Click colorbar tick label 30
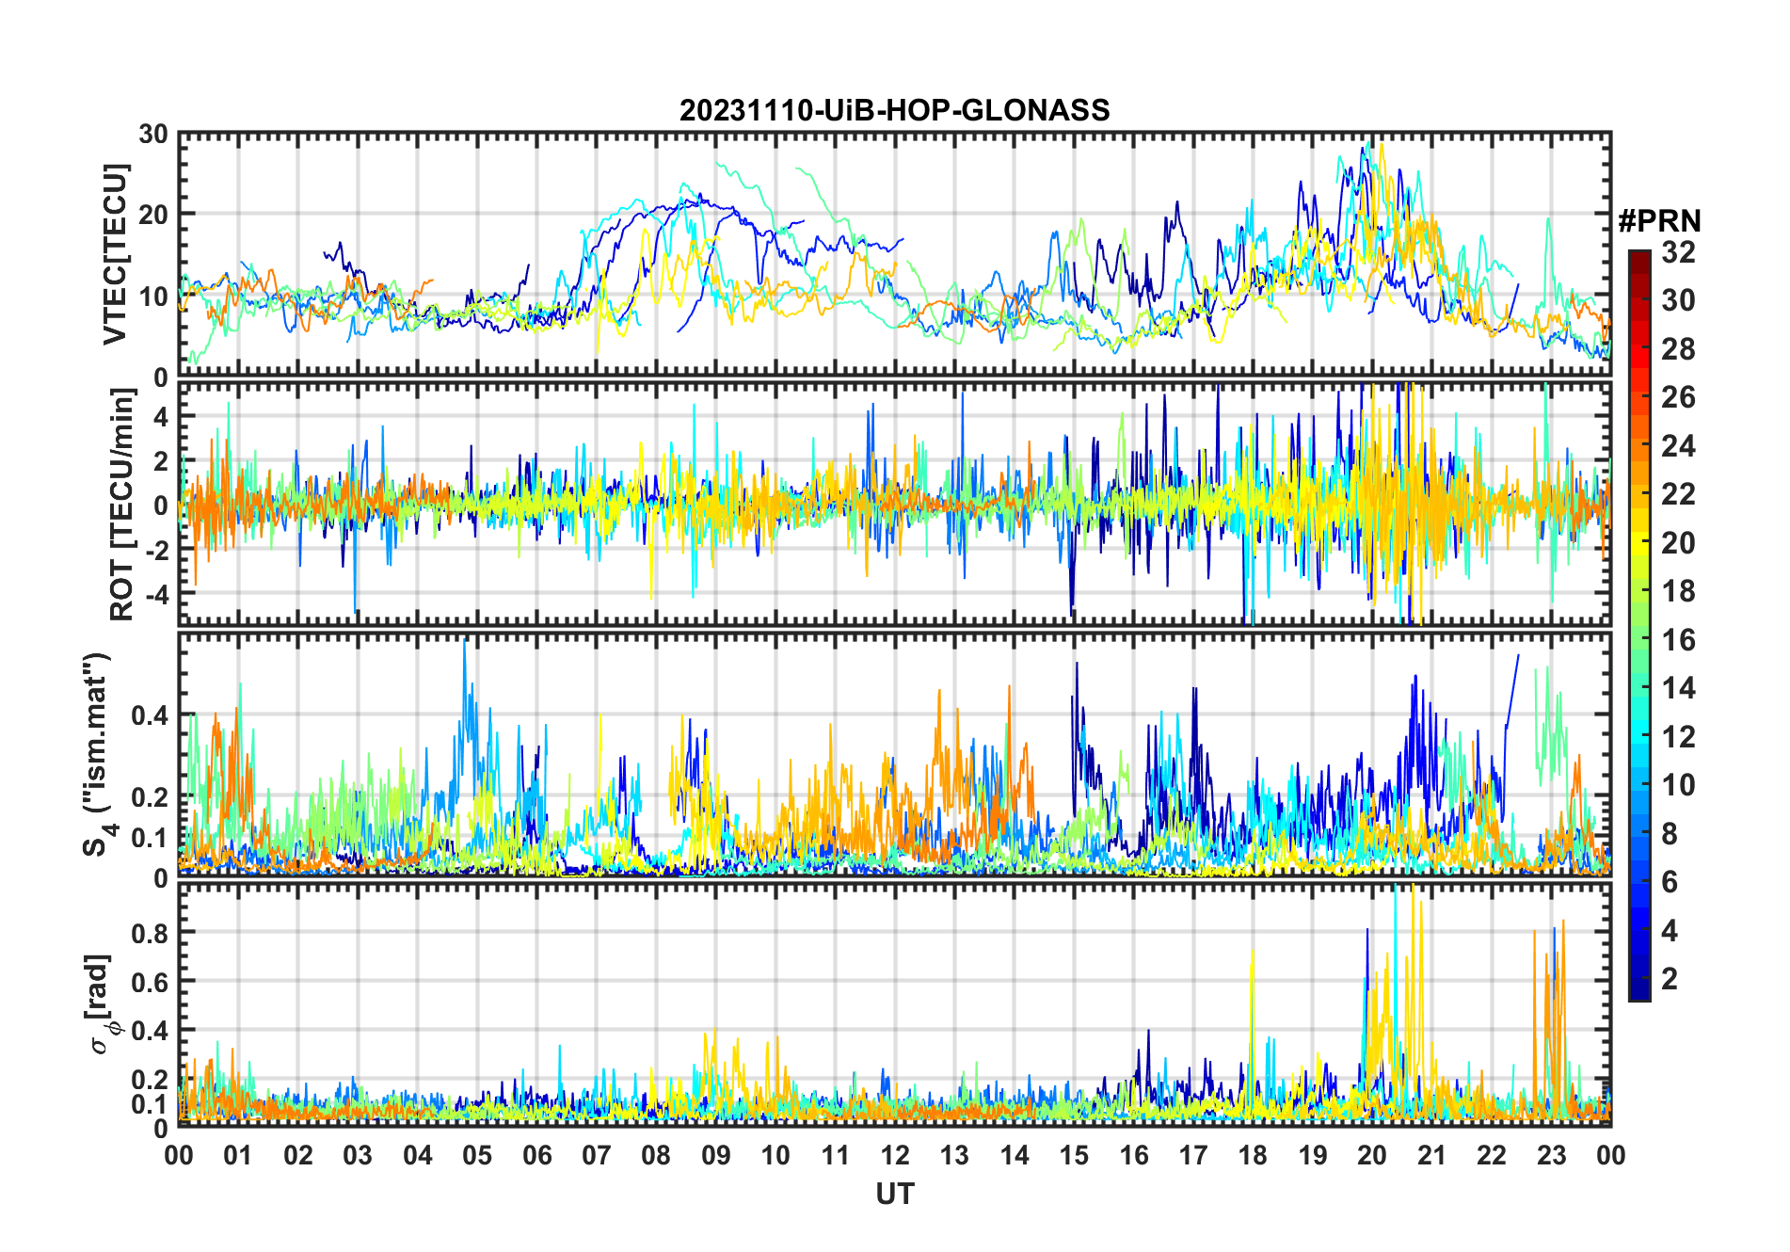Screen dimensions: 1790x1252 click(x=1678, y=300)
